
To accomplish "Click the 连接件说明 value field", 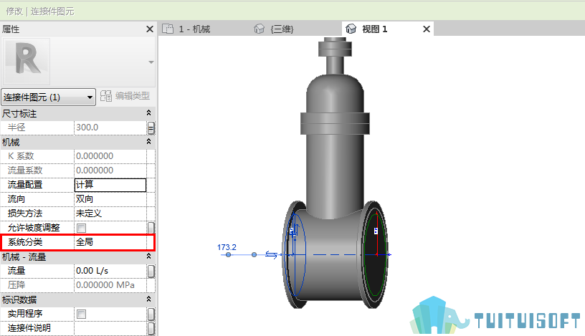I will (x=110, y=328).
